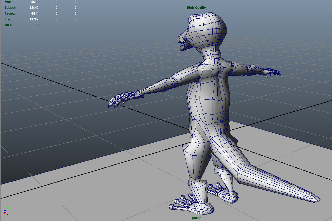Click the 'Tris:' heads-up display label

tap(8, 19)
